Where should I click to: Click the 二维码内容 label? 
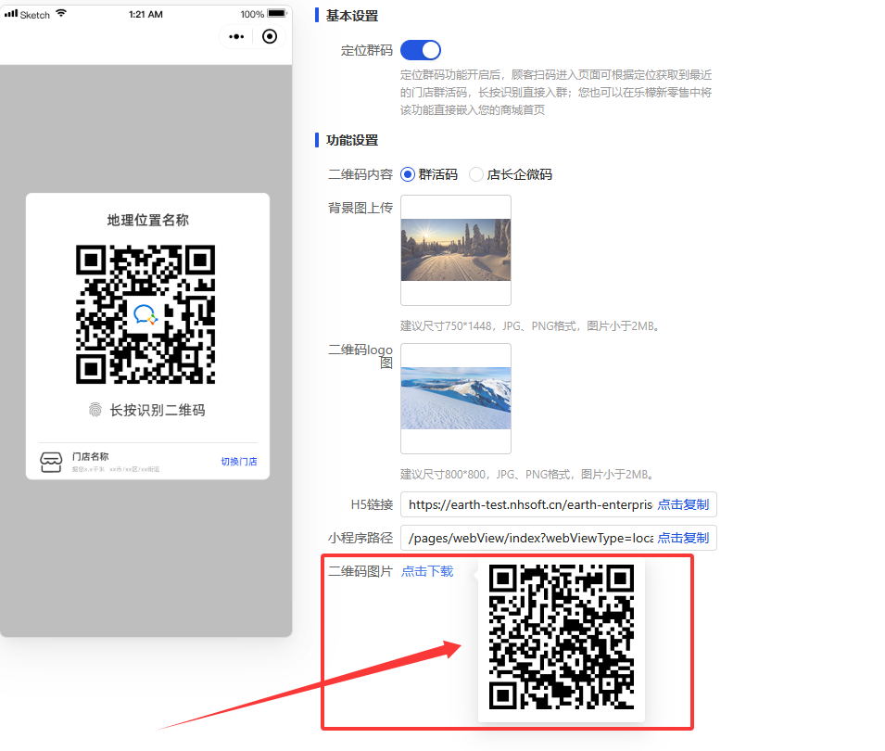tap(360, 174)
